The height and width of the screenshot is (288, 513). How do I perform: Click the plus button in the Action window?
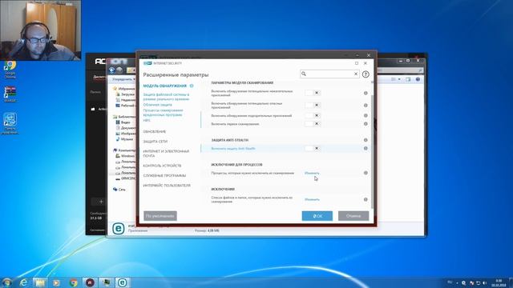[x=101, y=202]
